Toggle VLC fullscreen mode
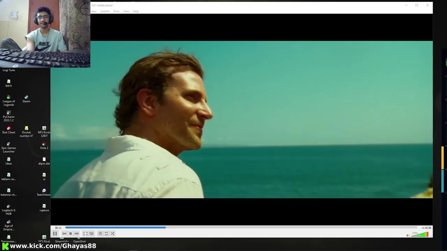 pos(85,234)
